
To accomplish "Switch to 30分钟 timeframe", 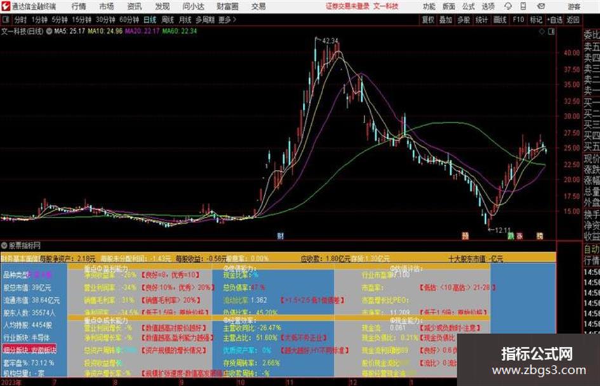I will 105,20.
